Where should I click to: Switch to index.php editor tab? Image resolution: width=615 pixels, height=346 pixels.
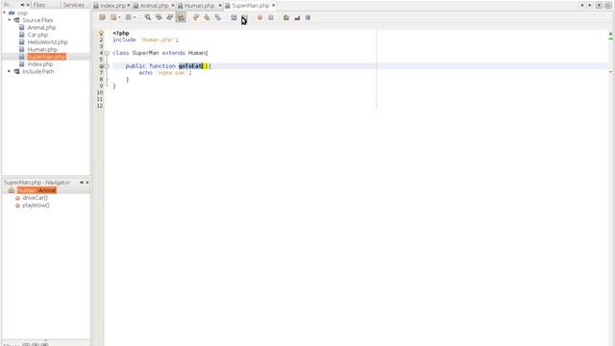(113, 6)
